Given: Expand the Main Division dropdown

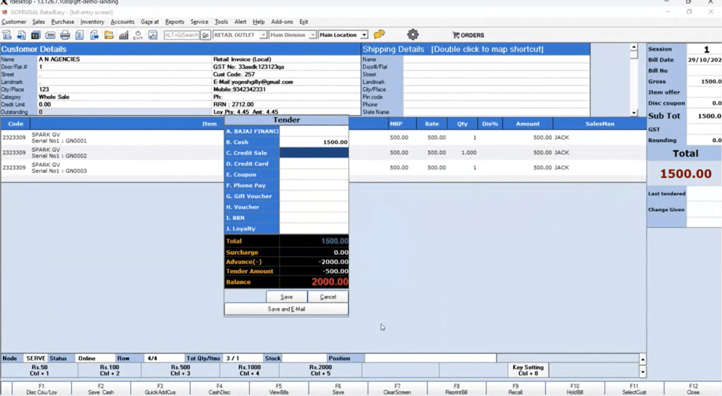Looking at the screenshot, I should tap(312, 35).
